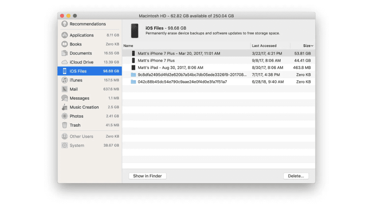Click the iOS Files - 98.68 GB heading
The height and width of the screenshot is (207, 373).
tap(166, 28)
